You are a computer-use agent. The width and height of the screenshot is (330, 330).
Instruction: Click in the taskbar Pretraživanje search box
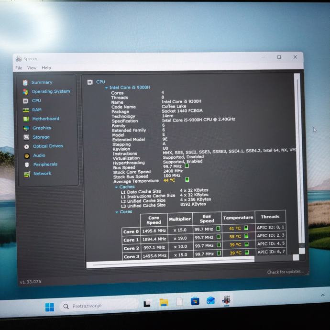[x=99, y=306]
